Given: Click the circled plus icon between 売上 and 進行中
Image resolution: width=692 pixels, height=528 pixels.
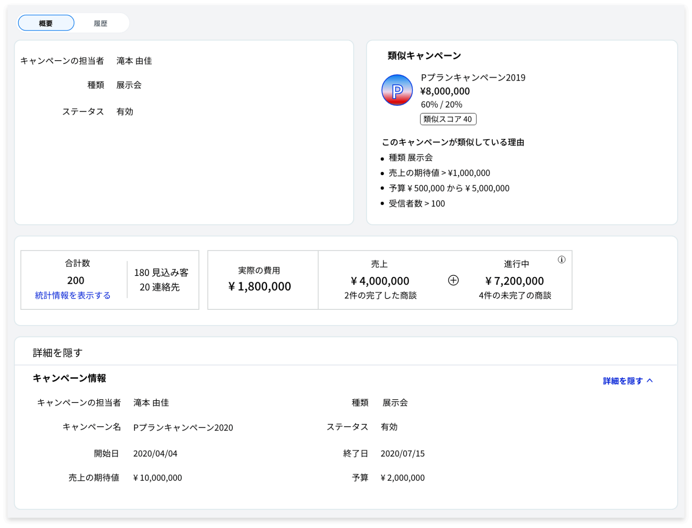Looking at the screenshot, I should click(453, 280).
